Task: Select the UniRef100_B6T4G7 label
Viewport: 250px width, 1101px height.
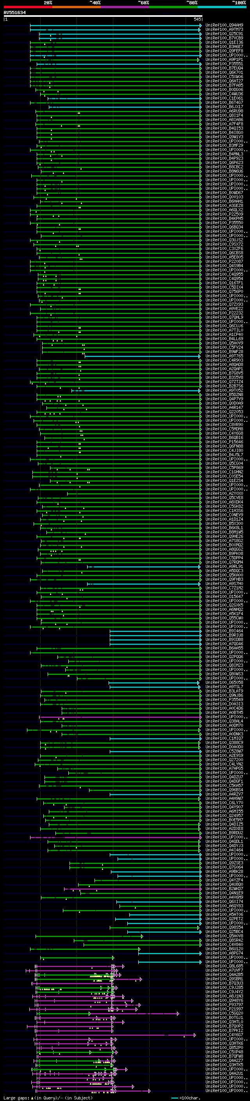Action: click(224, 103)
